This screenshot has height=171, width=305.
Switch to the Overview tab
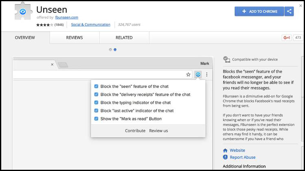coord(25,38)
